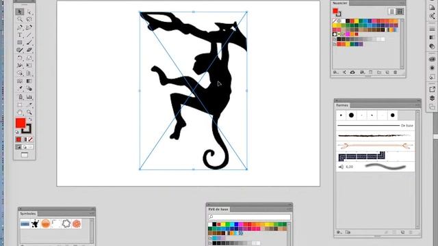Select the blue bar symbol
The height and width of the screenshot is (246, 438).
[25, 223]
